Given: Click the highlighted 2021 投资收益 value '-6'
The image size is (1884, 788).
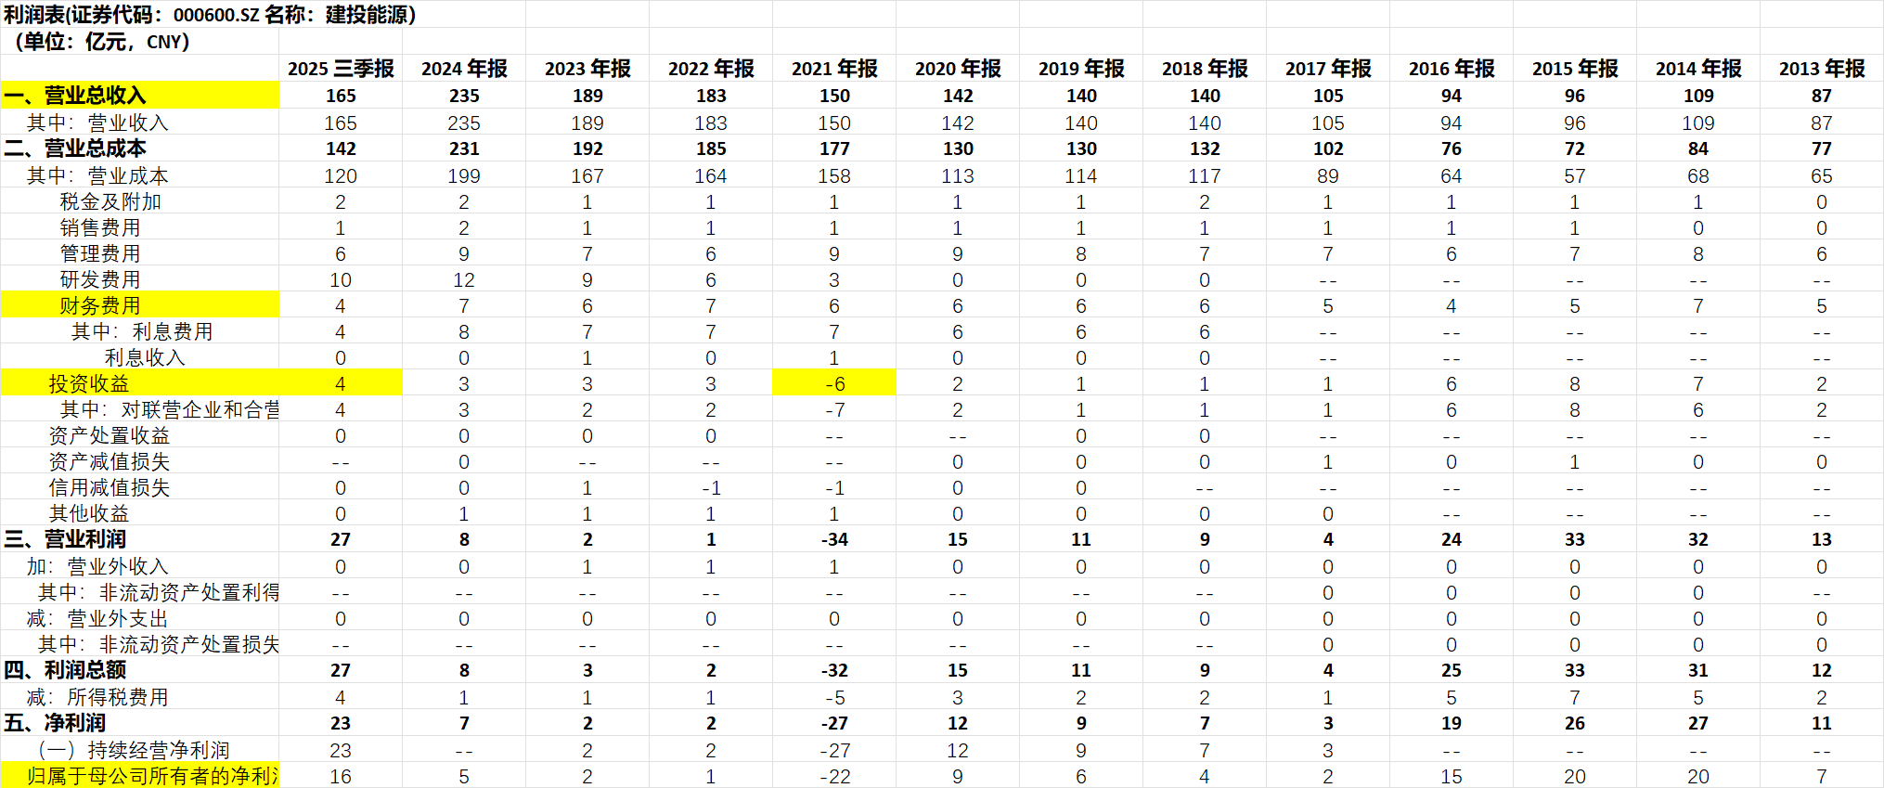Looking at the screenshot, I should pos(834,383).
